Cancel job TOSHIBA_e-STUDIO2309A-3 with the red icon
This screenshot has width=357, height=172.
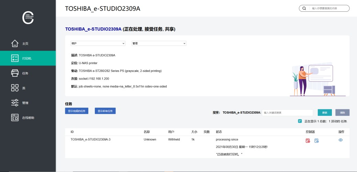[308, 141]
